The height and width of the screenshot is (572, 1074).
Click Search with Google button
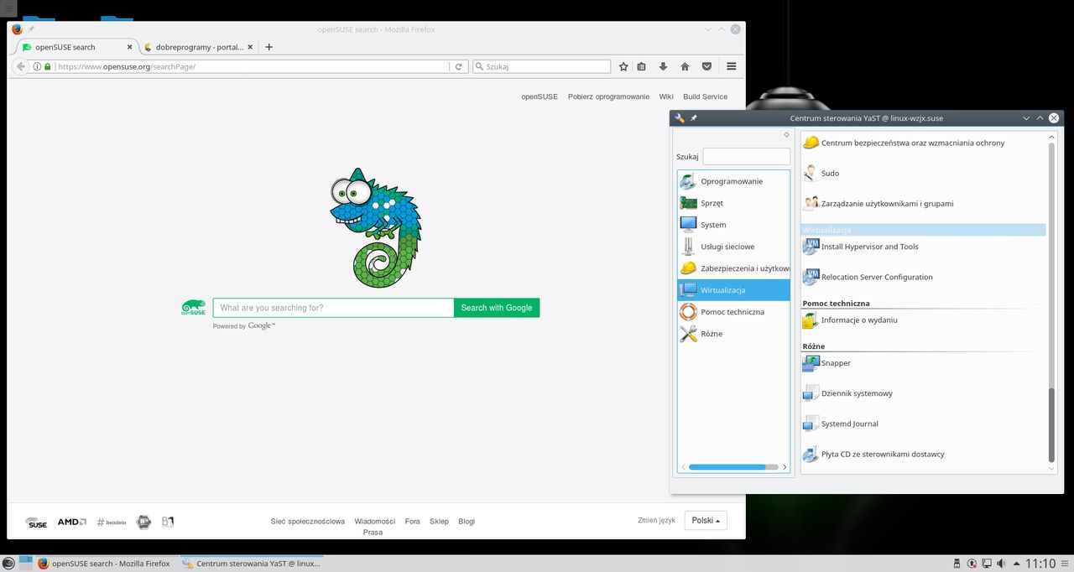tap(497, 308)
